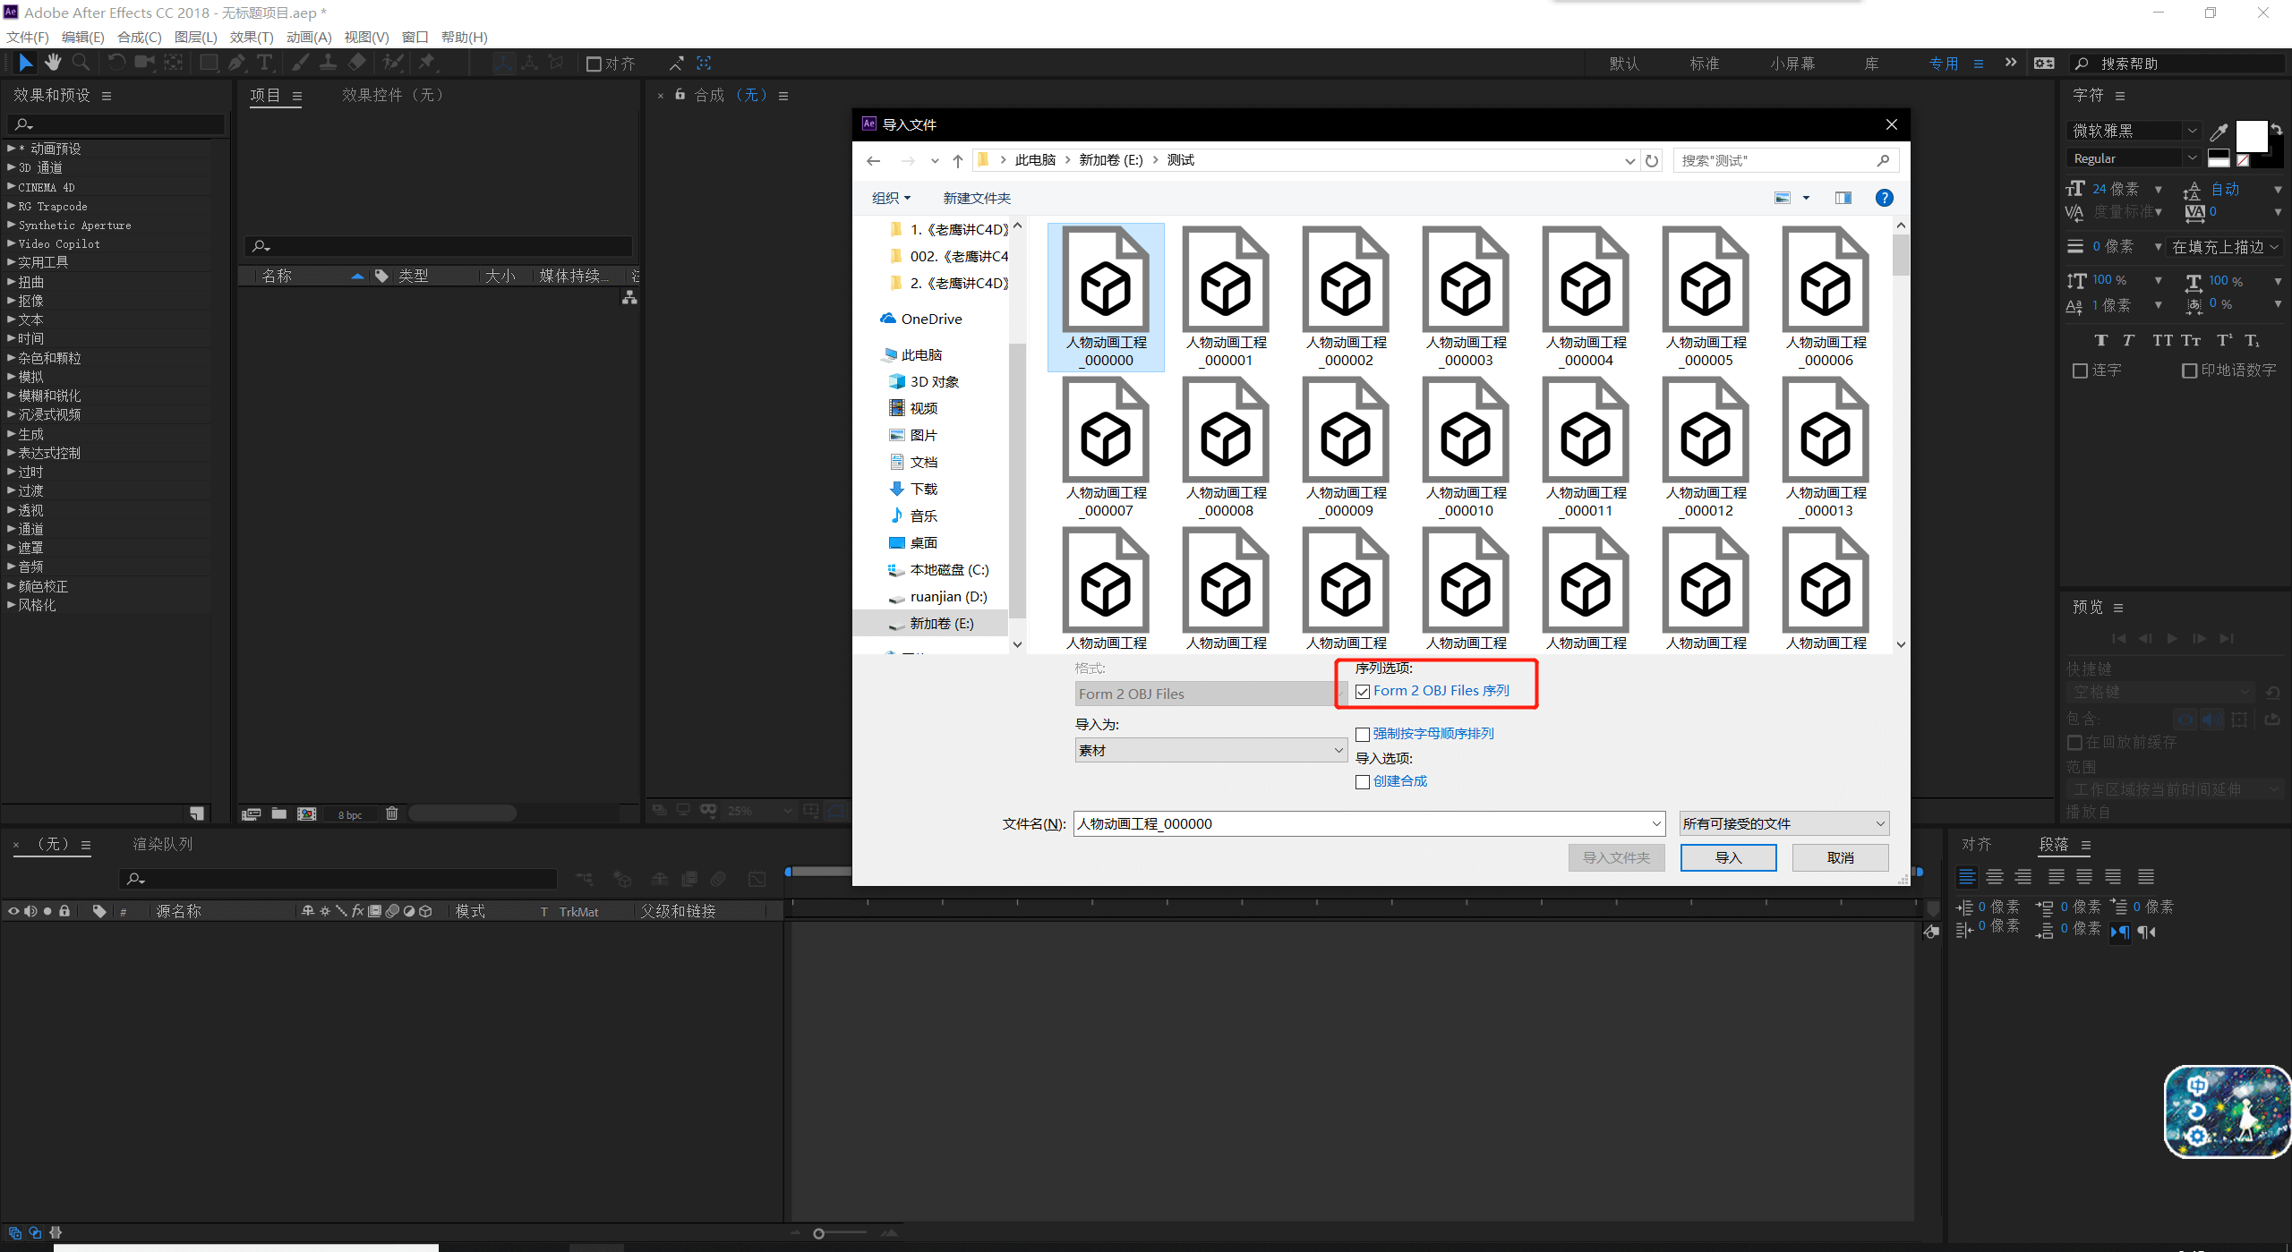The width and height of the screenshot is (2292, 1252).
Task: Click the eyedropper in Character panel
Action: (2219, 132)
